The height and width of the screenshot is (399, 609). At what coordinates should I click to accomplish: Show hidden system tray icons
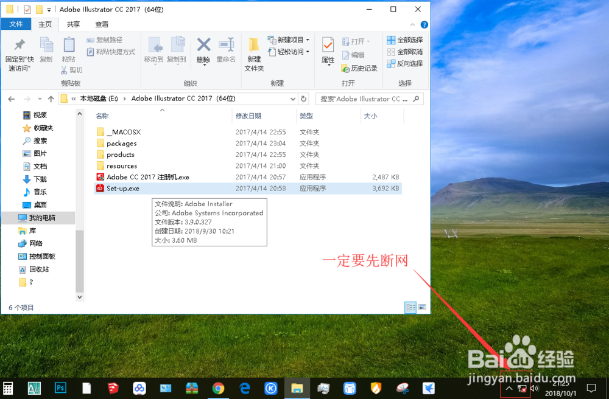coord(509,388)
